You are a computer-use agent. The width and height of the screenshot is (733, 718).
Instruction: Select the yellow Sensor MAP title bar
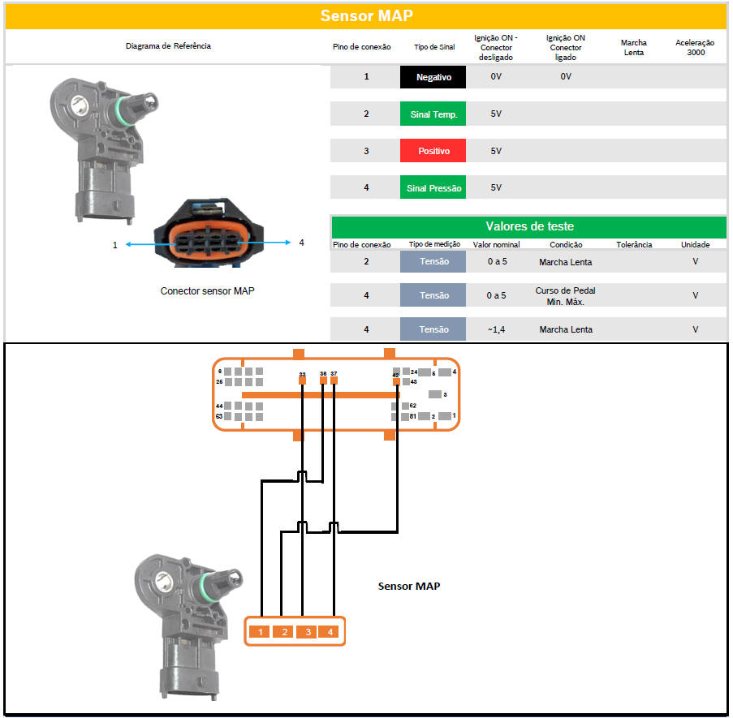366,16
